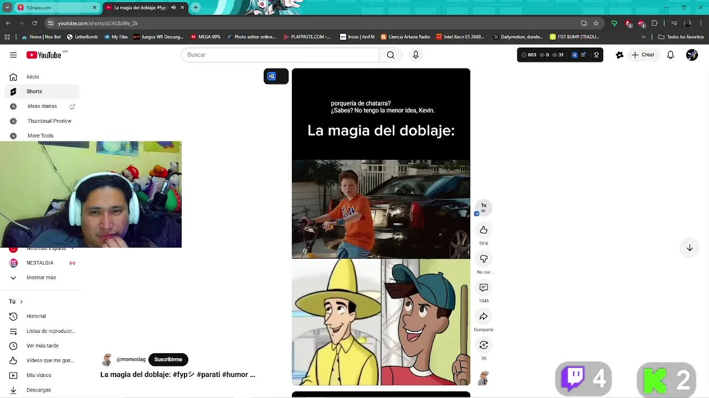The height and width of the screenshot is (398, 709).
Task: Open NESTALGIA channel subscription
Action: (42, 263)
